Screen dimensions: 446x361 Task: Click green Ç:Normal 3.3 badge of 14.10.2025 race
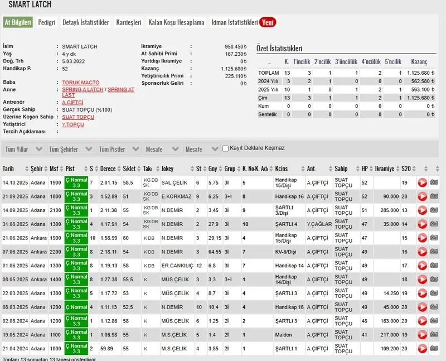(x=76, y=182)
